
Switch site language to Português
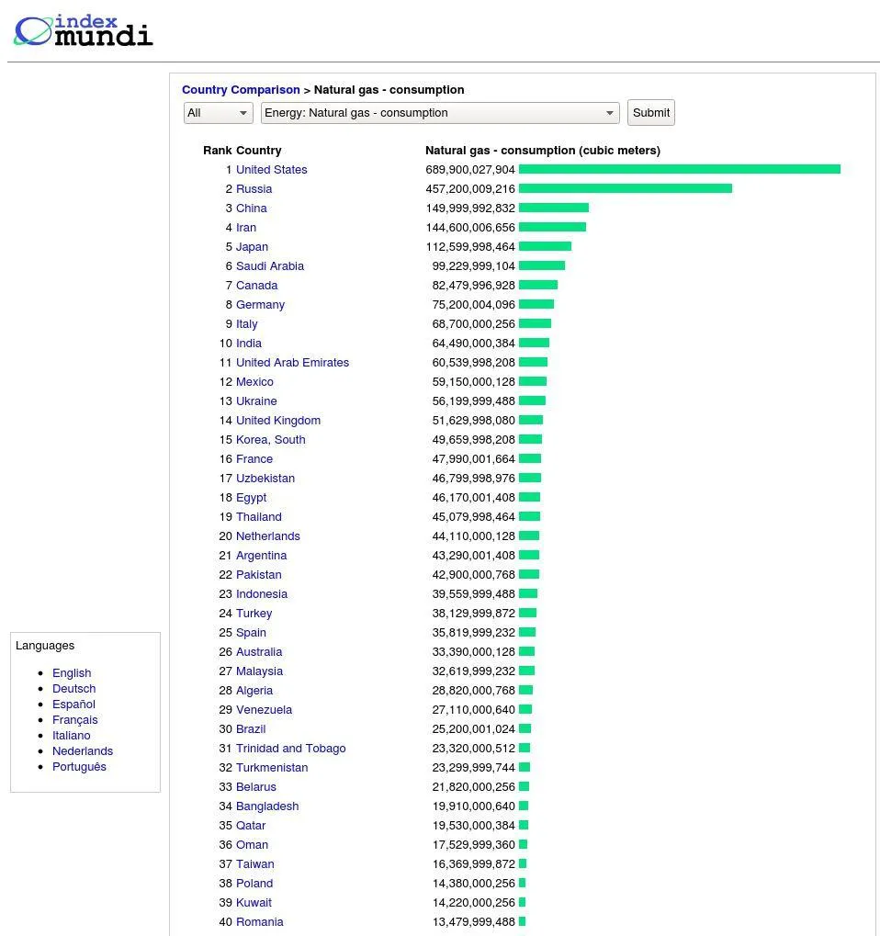point(79,767)
